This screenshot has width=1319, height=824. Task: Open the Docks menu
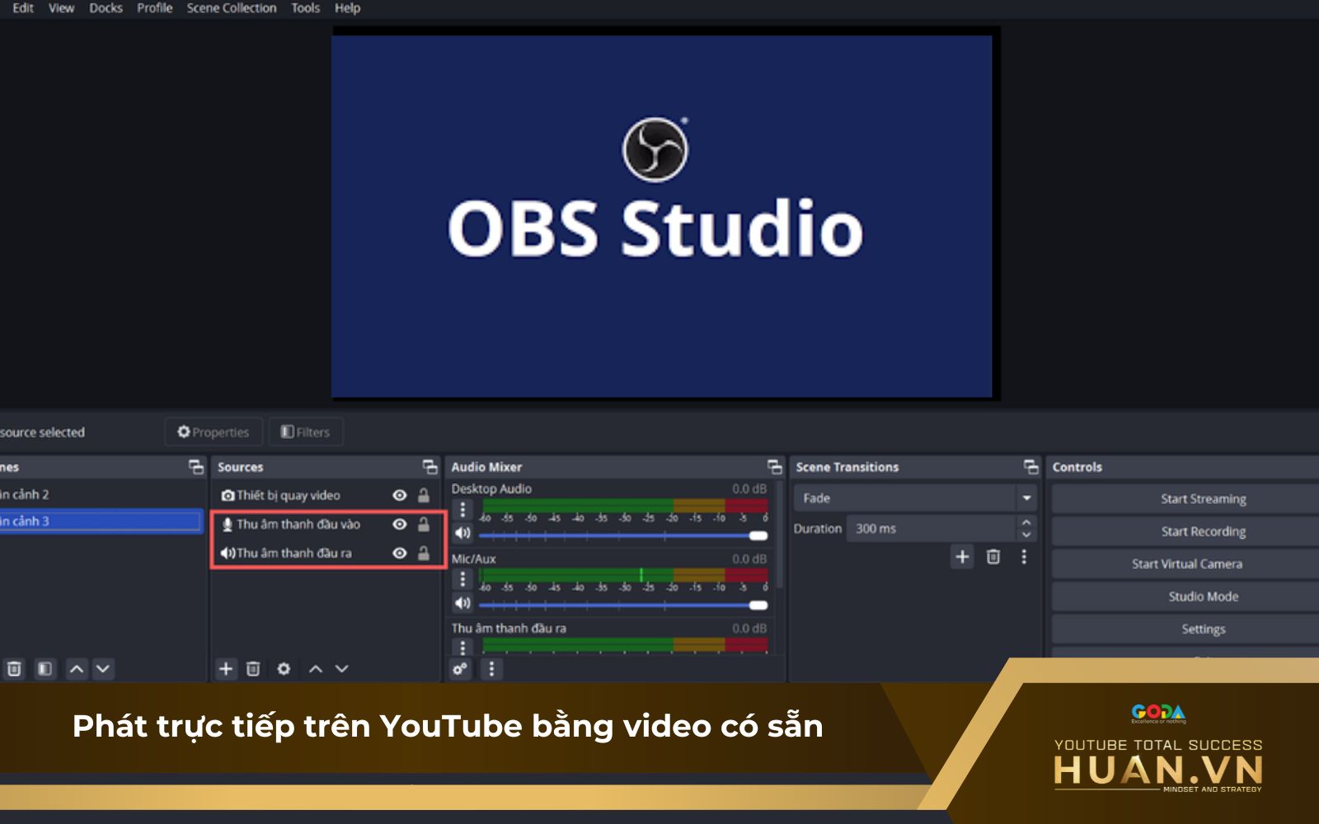pyautogui.click(x=106, y=8)
